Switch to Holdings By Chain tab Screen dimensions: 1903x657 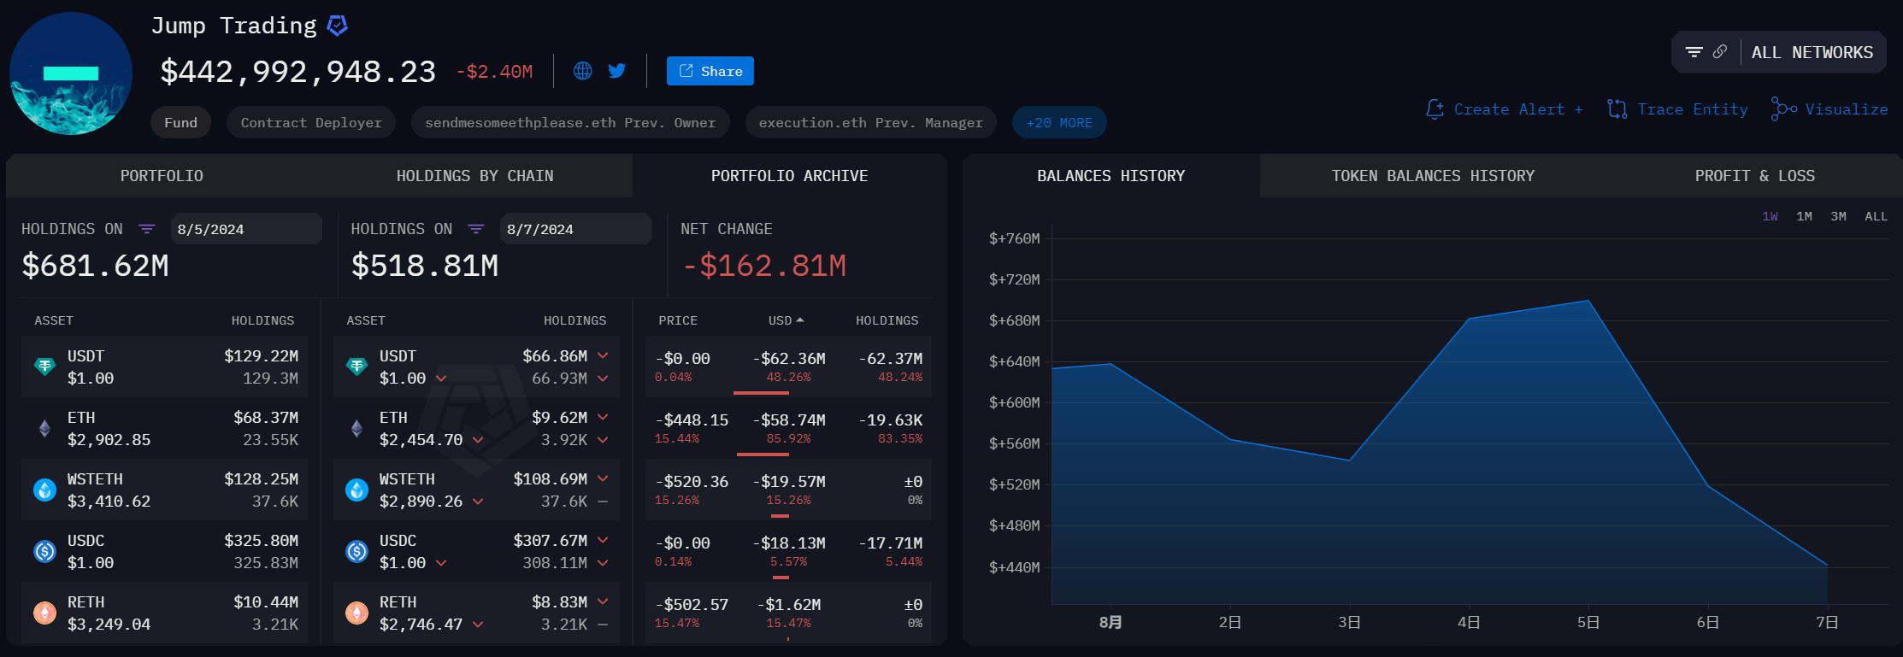tap(474, 176)
